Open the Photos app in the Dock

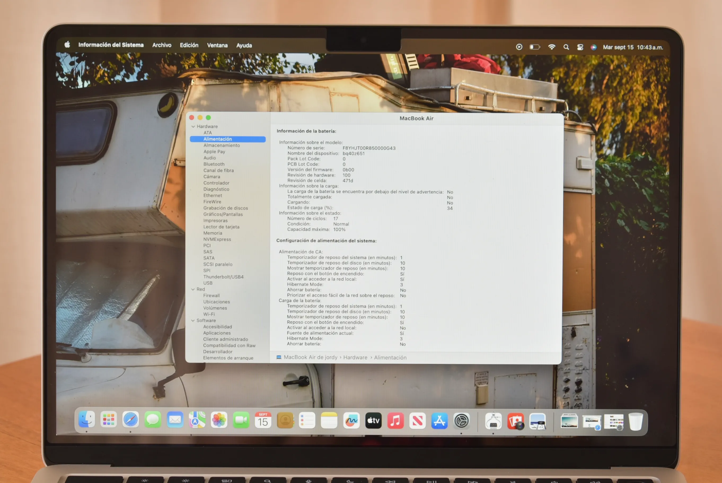[219, 420]
